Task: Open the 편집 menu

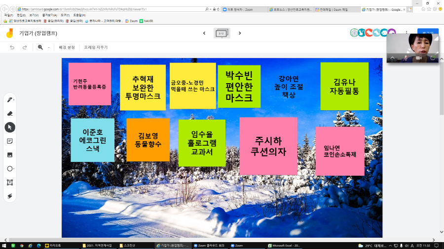Action: (21, 15)
